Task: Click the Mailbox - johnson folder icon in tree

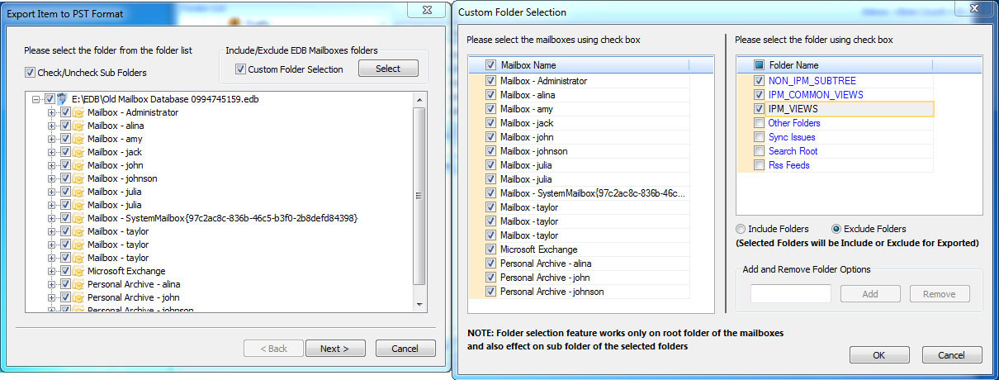Action: 78,178
